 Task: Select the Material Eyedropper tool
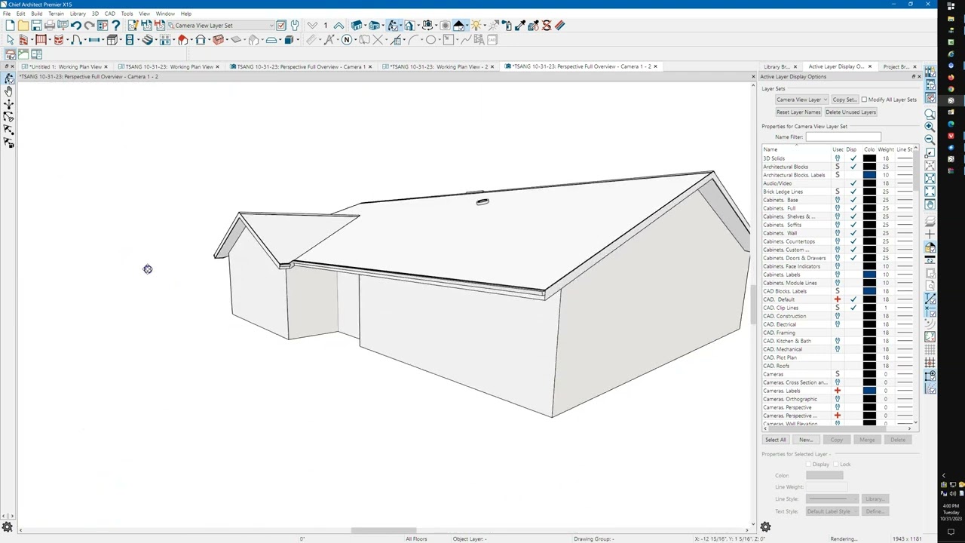click(x=520, y=25)
